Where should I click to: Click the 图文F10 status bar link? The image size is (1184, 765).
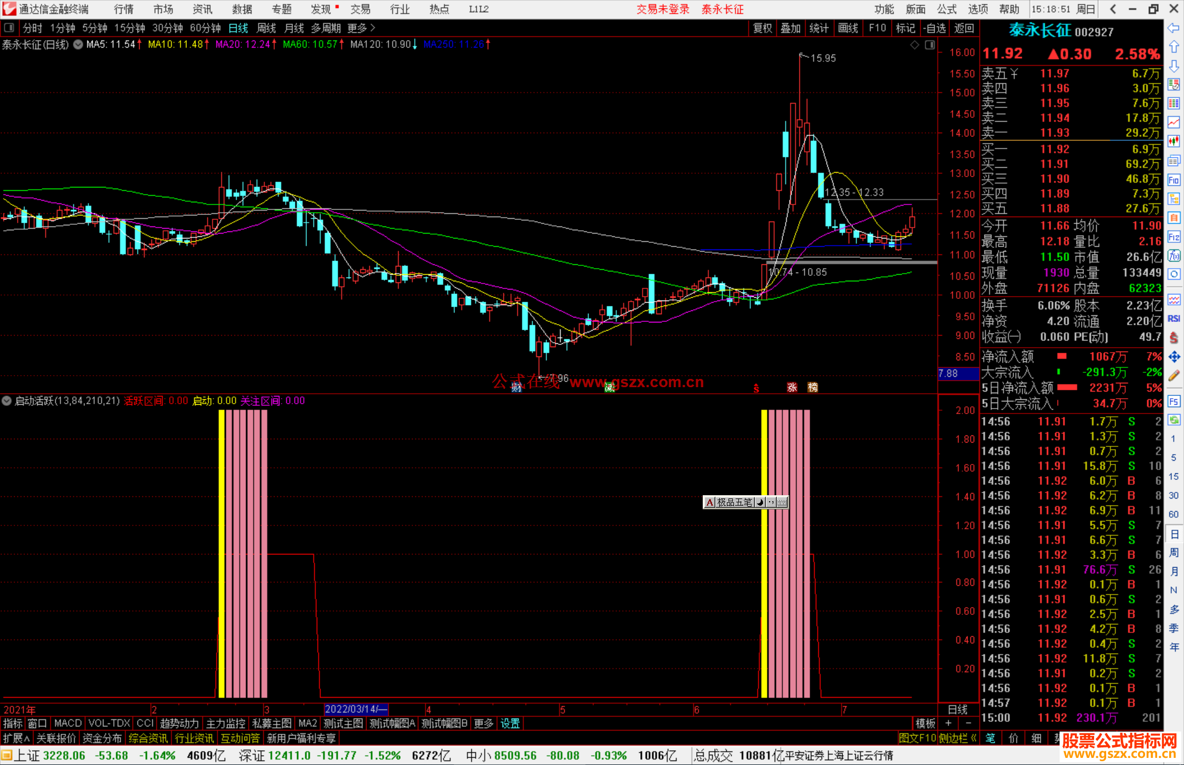tap(918, 738)
